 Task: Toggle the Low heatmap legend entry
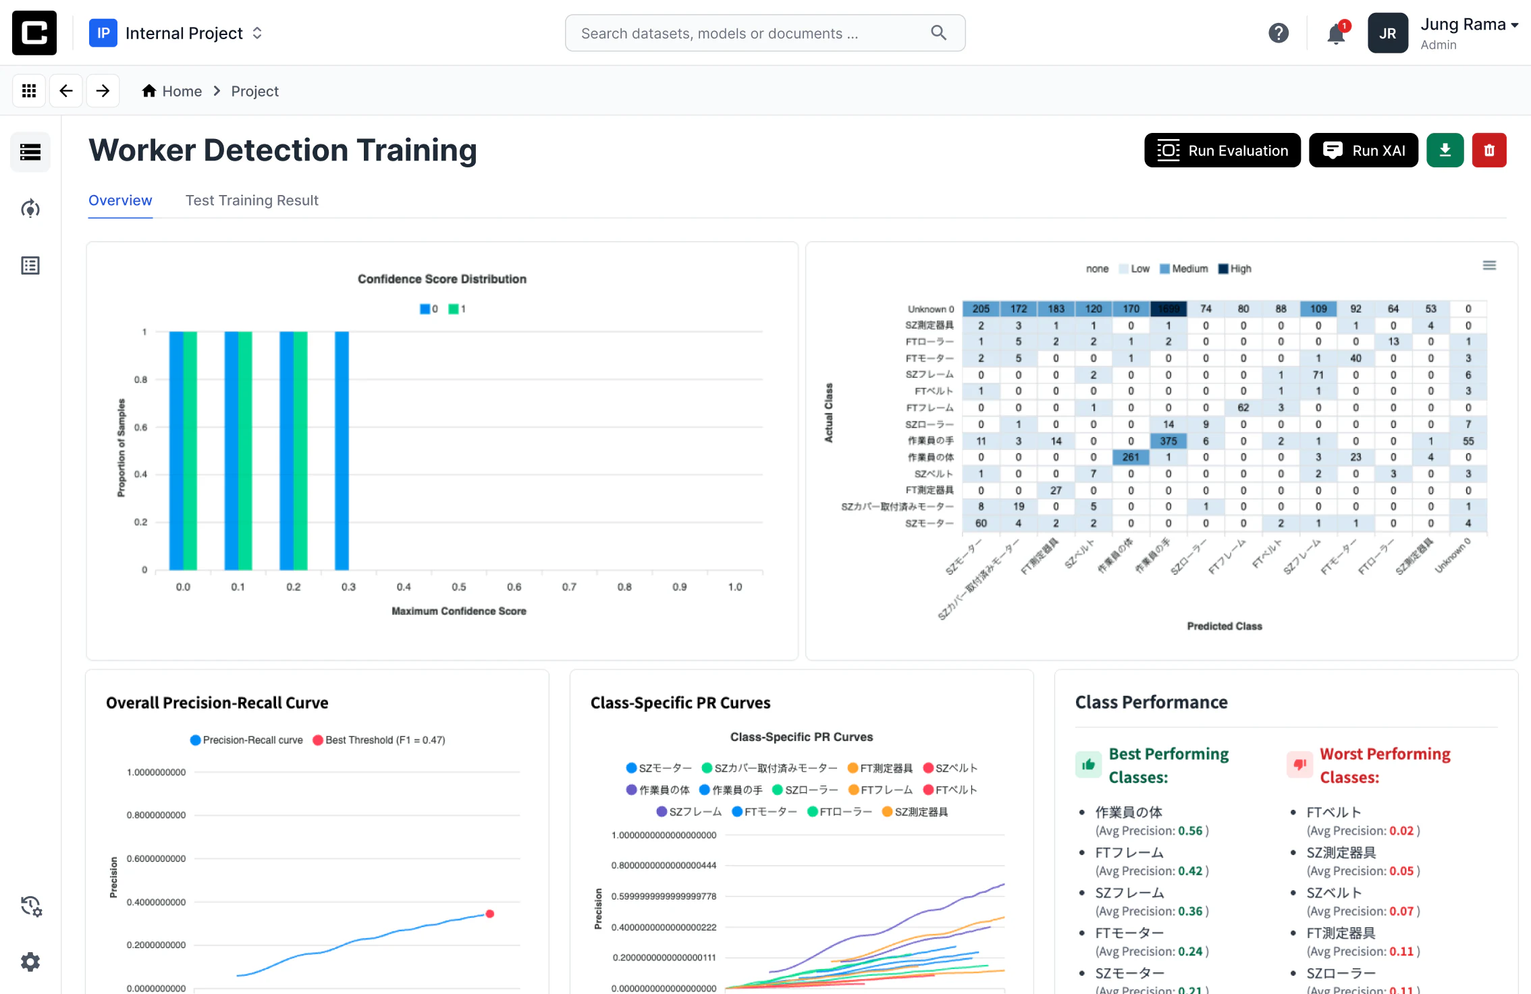point(1135,269)
